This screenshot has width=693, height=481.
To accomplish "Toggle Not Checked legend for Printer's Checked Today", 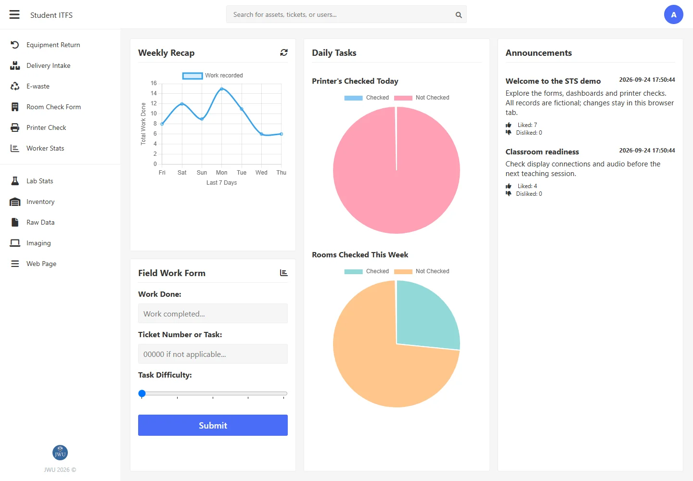I will coord(422,98).
